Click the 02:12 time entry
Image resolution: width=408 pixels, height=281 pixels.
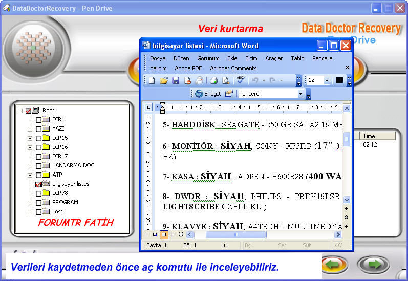tap(370, 145)
